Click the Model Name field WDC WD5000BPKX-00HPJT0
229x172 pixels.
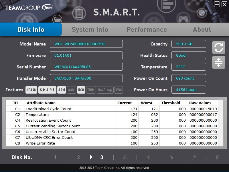tap(86, 44)
